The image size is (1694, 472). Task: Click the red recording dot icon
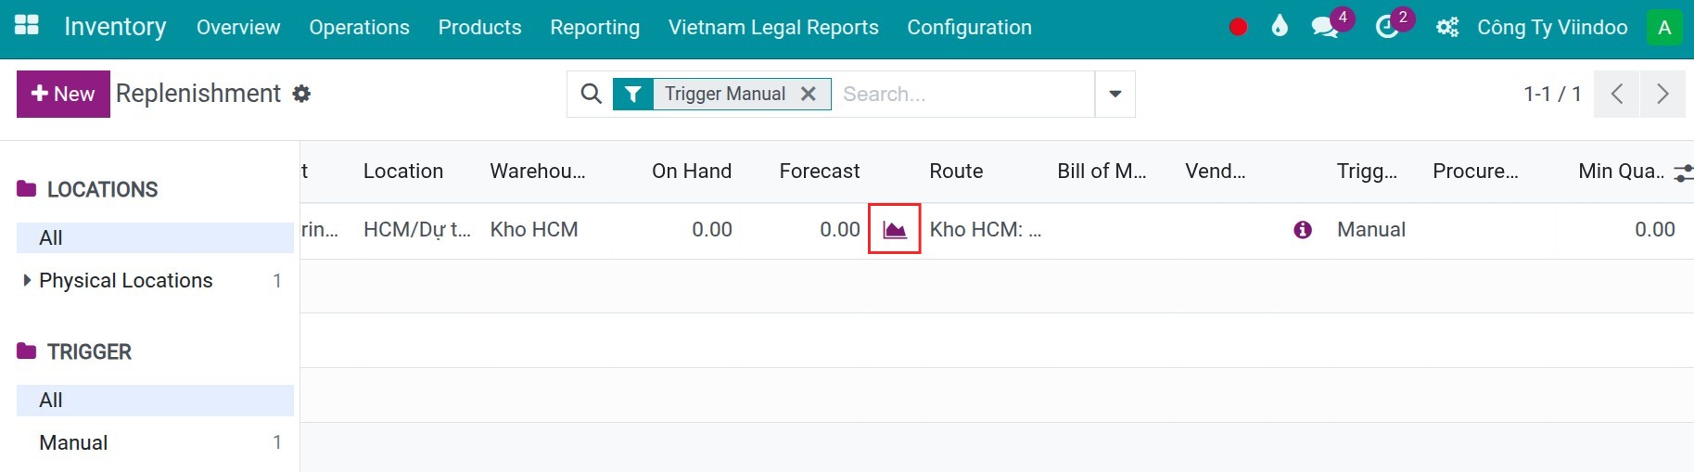point(1237,27)
